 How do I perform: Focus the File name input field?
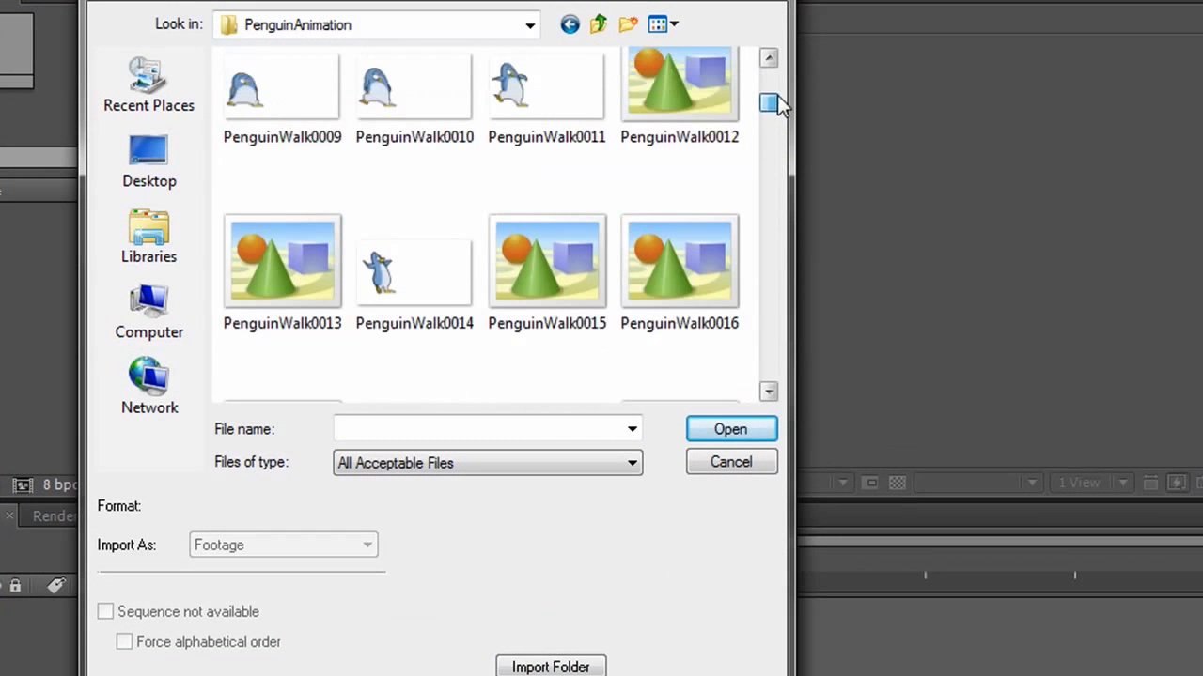478,429
